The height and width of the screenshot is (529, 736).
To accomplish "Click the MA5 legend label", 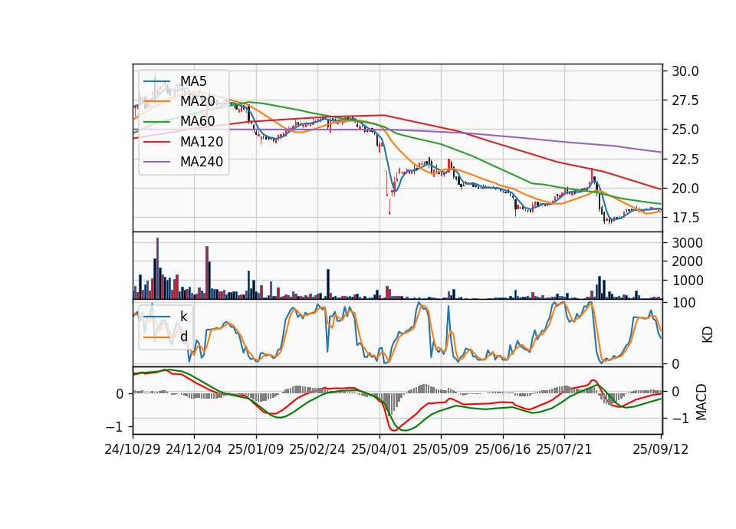I will pyautogui.click(x=193, y=81).
